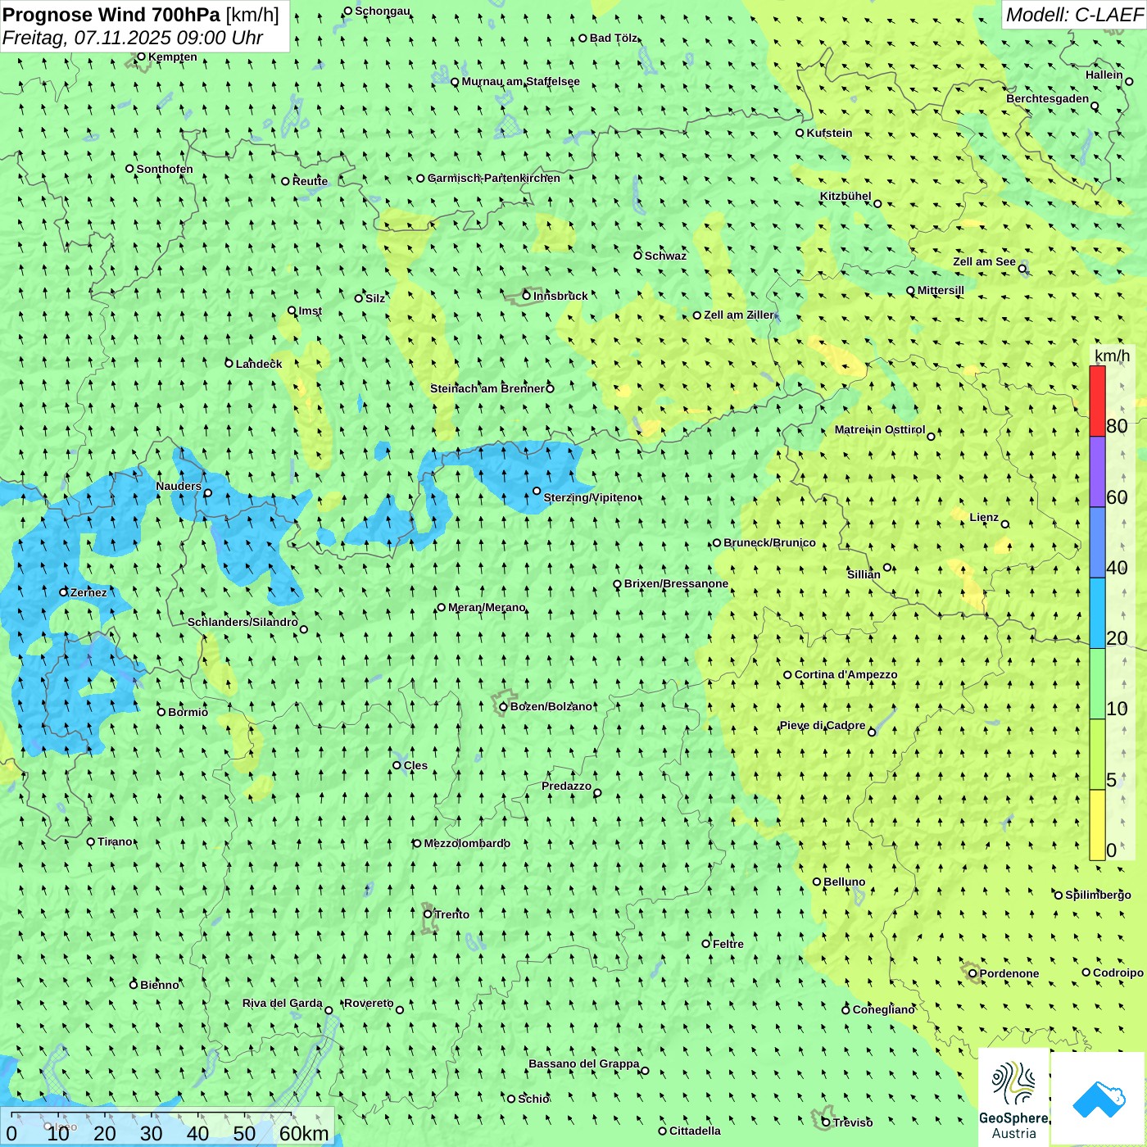Click the Sonthofen town label
The image size is (1147, 1147).
point(165,169)
